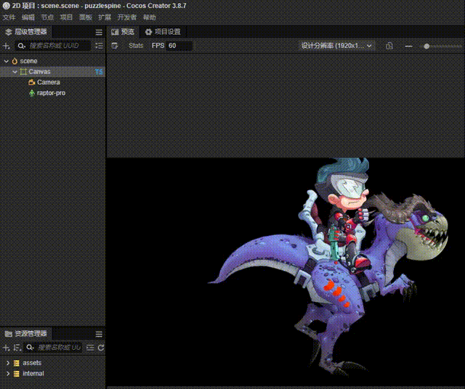The image size is (465, 389).
Task: Click the internal database icon
Action: (17, 374)
